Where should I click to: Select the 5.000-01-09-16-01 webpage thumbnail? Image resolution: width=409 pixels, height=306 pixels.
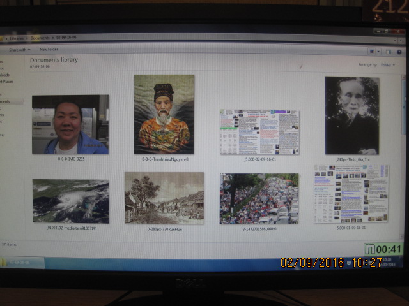[351, 194]
